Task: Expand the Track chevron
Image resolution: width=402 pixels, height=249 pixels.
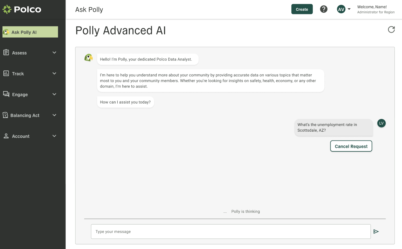Action: (54, 73)
